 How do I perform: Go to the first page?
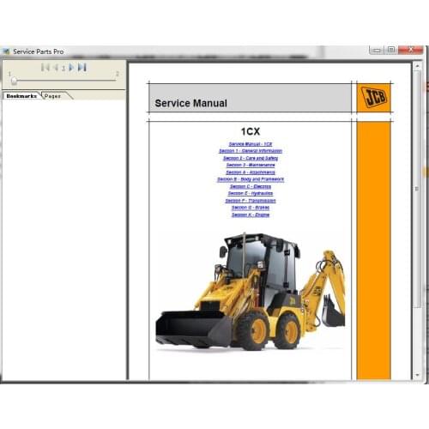[45, 68]
